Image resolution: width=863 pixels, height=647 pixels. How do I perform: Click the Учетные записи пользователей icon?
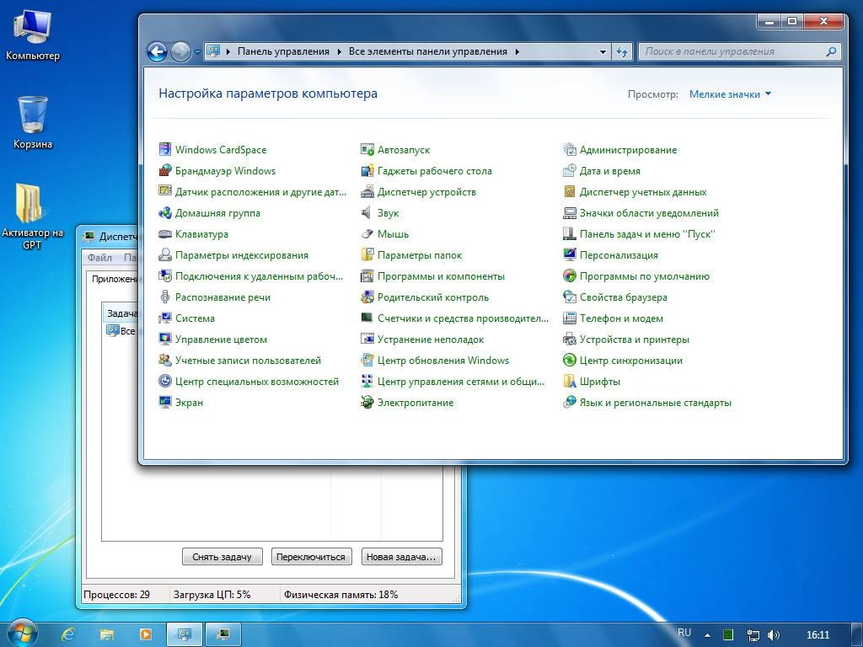coord(164,361)
